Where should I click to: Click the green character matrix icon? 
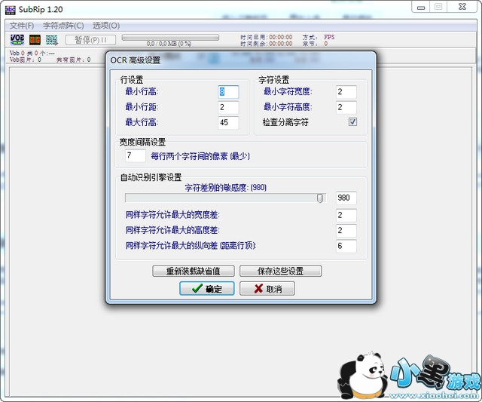[x=51, y=39]
